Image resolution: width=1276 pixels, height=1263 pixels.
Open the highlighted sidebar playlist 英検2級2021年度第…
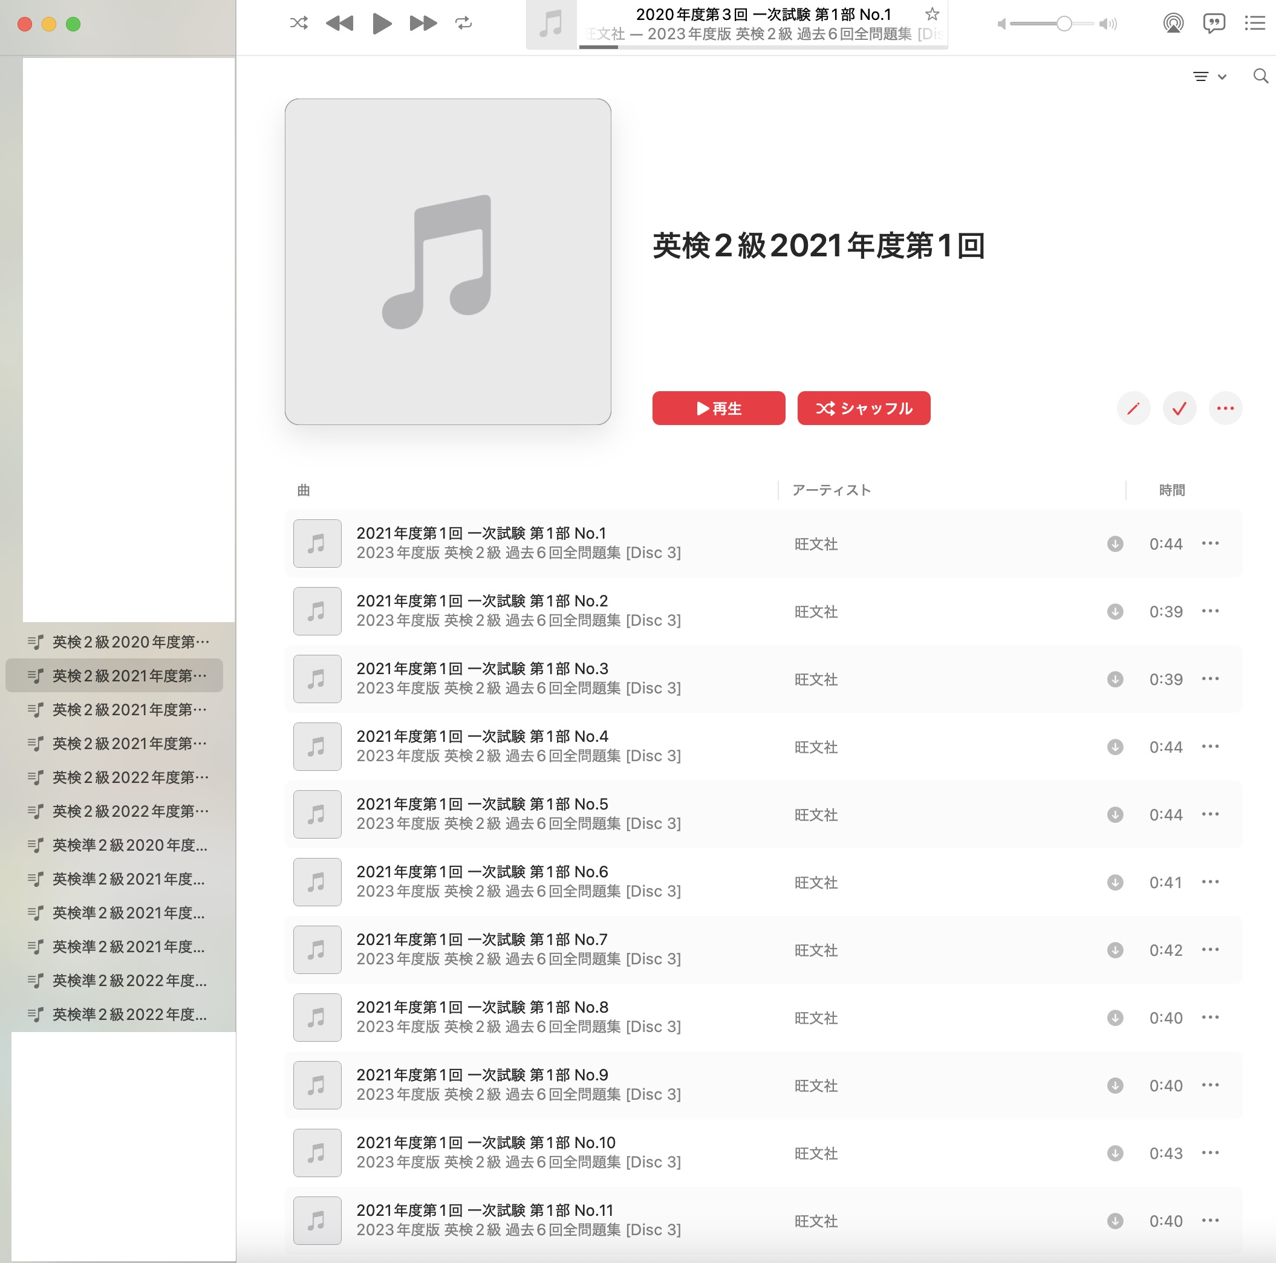[114, 675]
